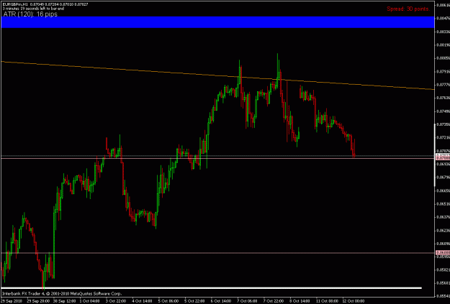Click the 5 Oct 06:00 time label
Image resolution: width=450 pixels, height=304 pixels.
(x=168, y=301)
